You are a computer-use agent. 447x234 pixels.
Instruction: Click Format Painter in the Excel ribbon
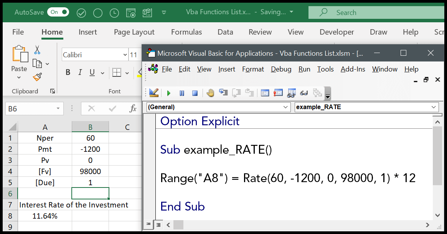point(37,77)
